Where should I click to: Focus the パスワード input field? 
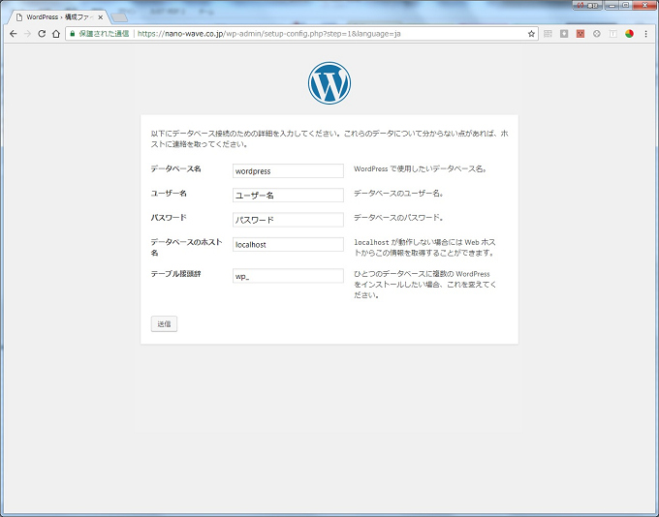(288, 220)
